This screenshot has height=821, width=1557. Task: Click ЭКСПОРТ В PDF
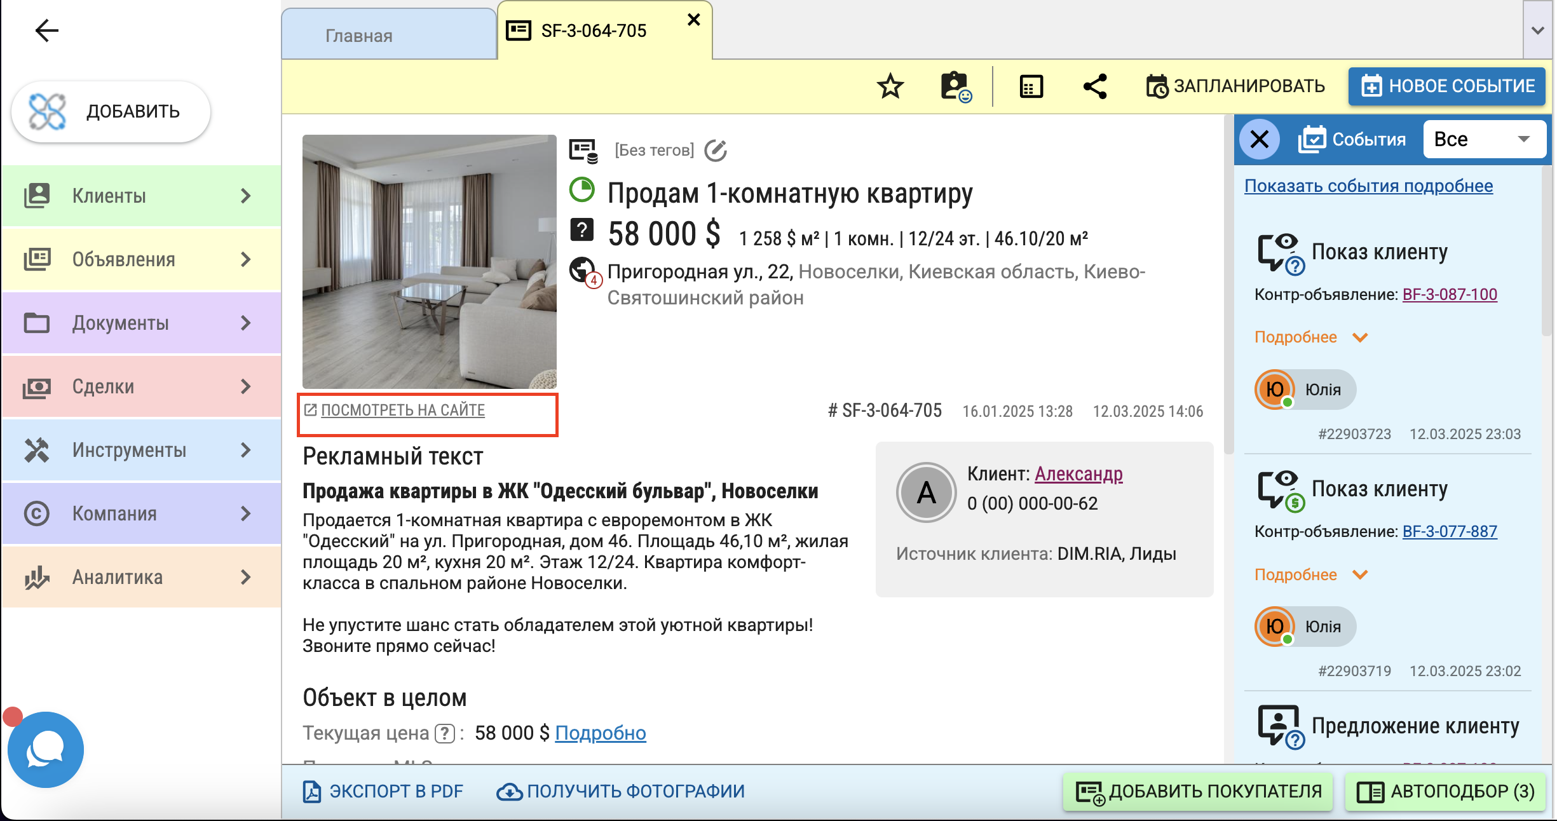[x=383, y=791]
